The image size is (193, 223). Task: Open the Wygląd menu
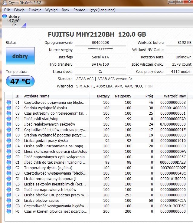point(51,10)
